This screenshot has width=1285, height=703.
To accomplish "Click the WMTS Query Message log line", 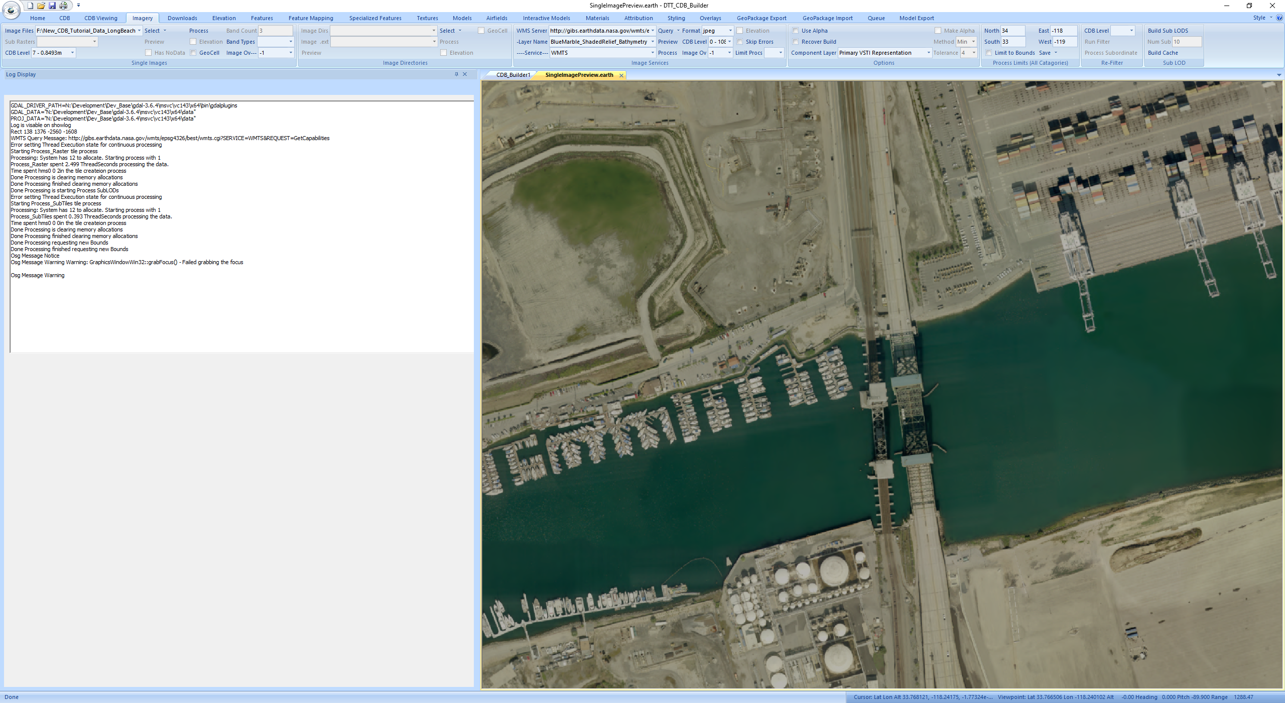I will click(x=170, y=138).
